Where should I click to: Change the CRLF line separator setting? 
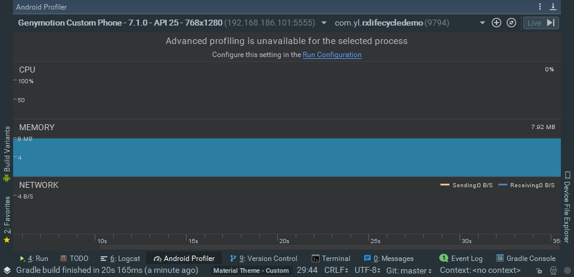(336, 270)
